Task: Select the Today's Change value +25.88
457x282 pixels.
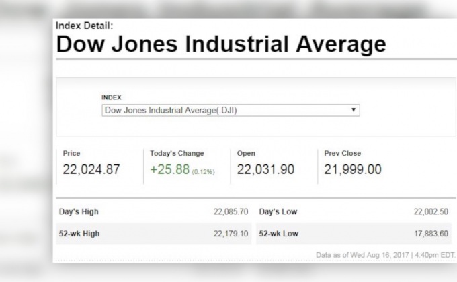Action: click(169, 170)
